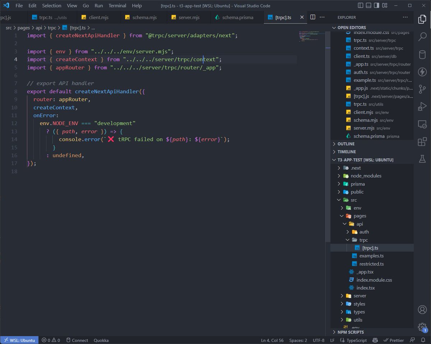431x344 pixels.
Task: Click the Spaces: 2 indentation setting
Action: point(298,340)
